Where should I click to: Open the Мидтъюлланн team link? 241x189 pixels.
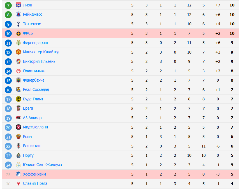[35, 127]
